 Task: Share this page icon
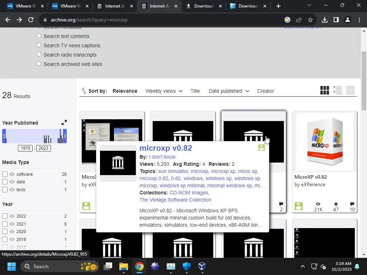click(299, 20)
